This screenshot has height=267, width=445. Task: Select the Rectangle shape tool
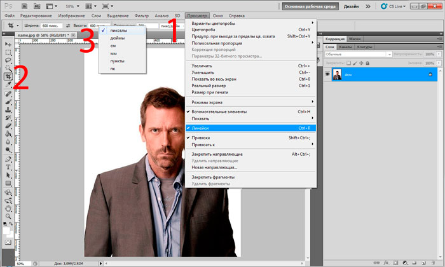[x=8, y=183]
